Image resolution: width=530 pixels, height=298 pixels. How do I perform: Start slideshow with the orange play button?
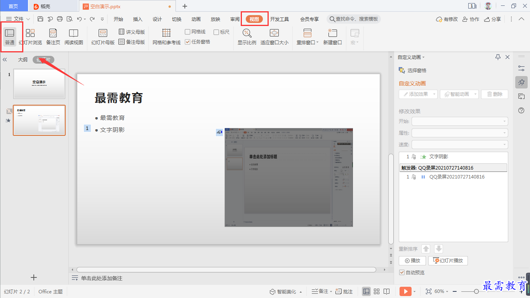click(405, 291)
